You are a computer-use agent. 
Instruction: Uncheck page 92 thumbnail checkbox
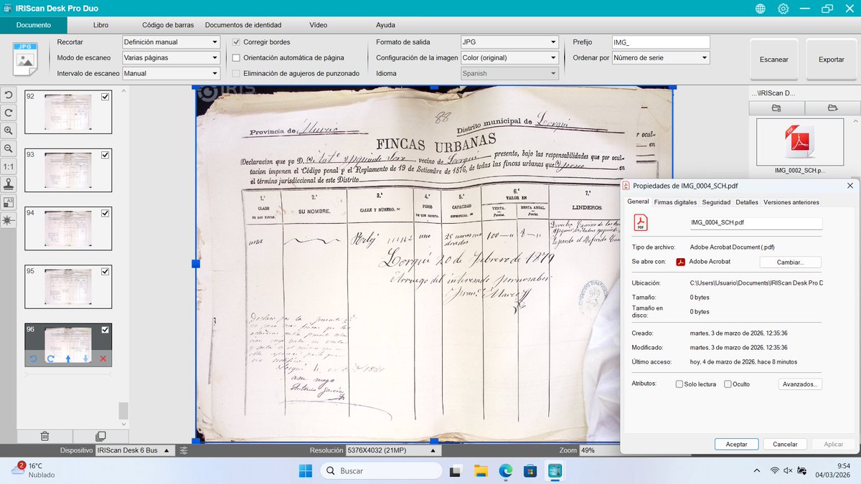(105, 97)
